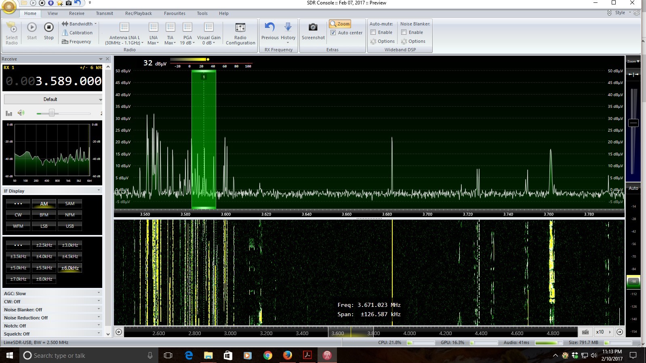This screenshot has width=646, height=363.
Task: Click the Stop radio icon
Action: coord(48,28)
